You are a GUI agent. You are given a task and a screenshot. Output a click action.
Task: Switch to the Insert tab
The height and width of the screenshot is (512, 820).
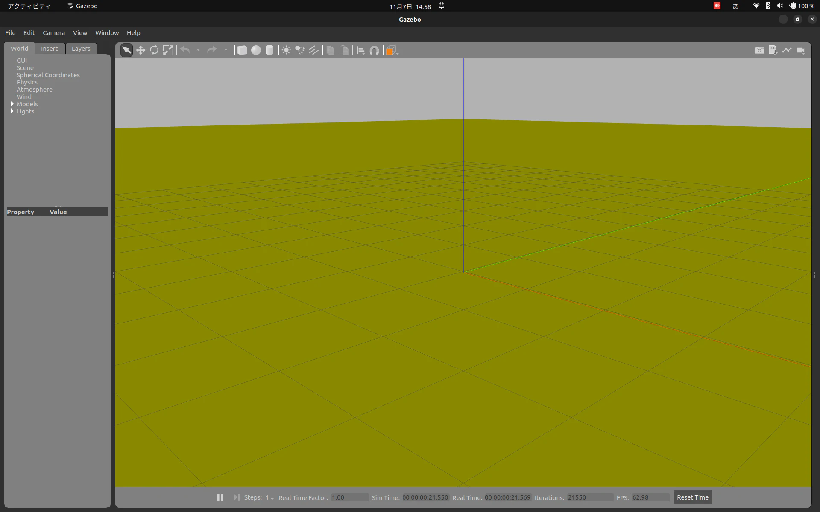(50, 49)
